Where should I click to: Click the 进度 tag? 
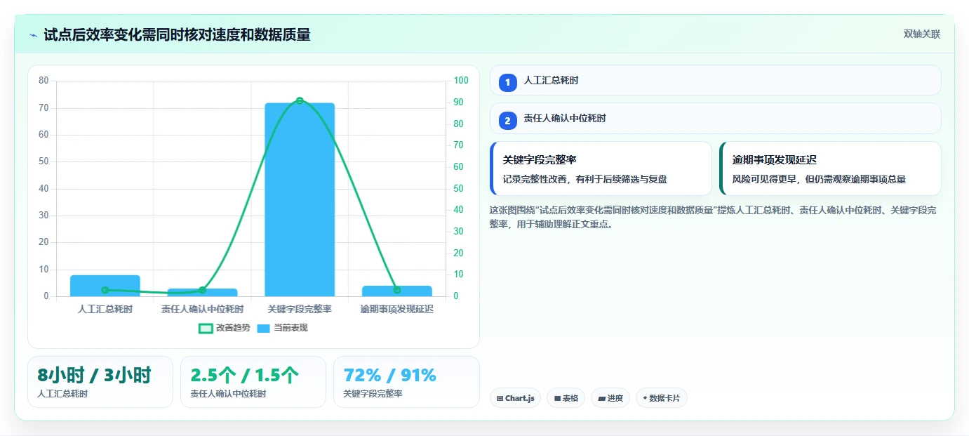[x=610, y=398]
